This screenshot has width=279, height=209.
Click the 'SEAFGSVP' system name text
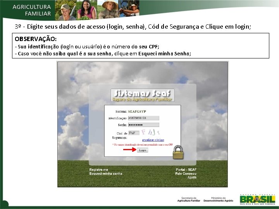pyautogui.click(x=137, y=111)
